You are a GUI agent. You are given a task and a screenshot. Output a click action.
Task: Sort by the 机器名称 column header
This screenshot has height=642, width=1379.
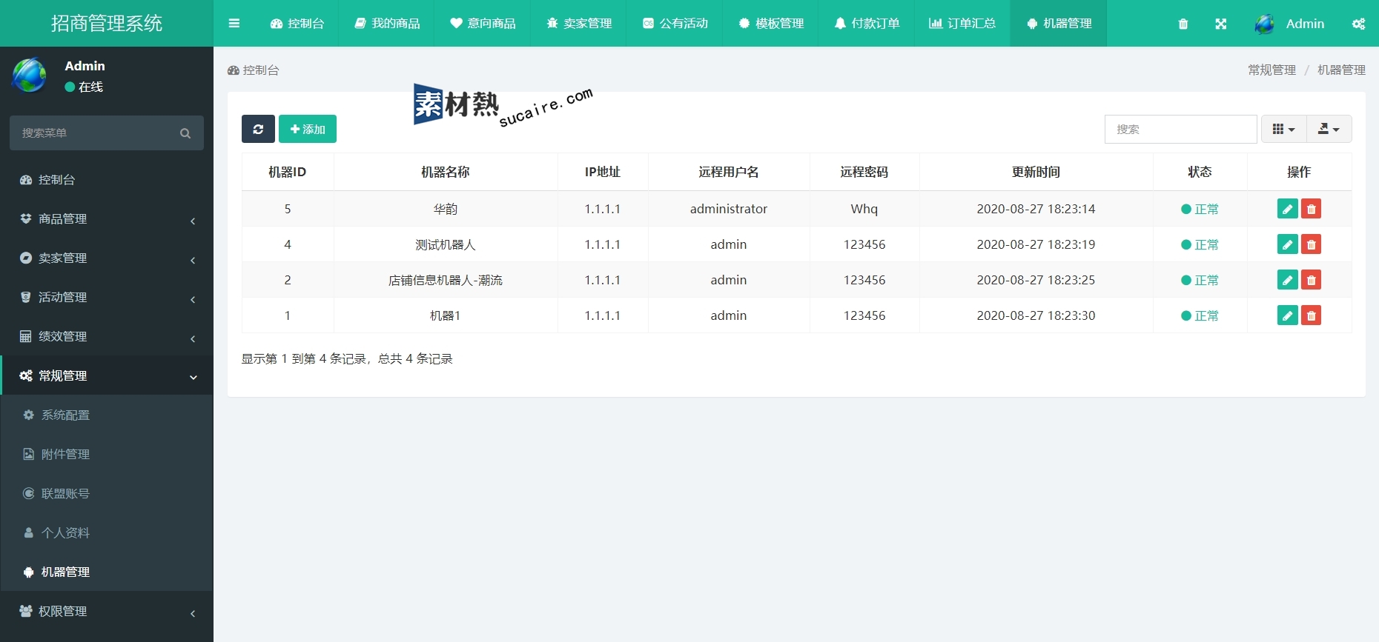(x=446, y=172)
